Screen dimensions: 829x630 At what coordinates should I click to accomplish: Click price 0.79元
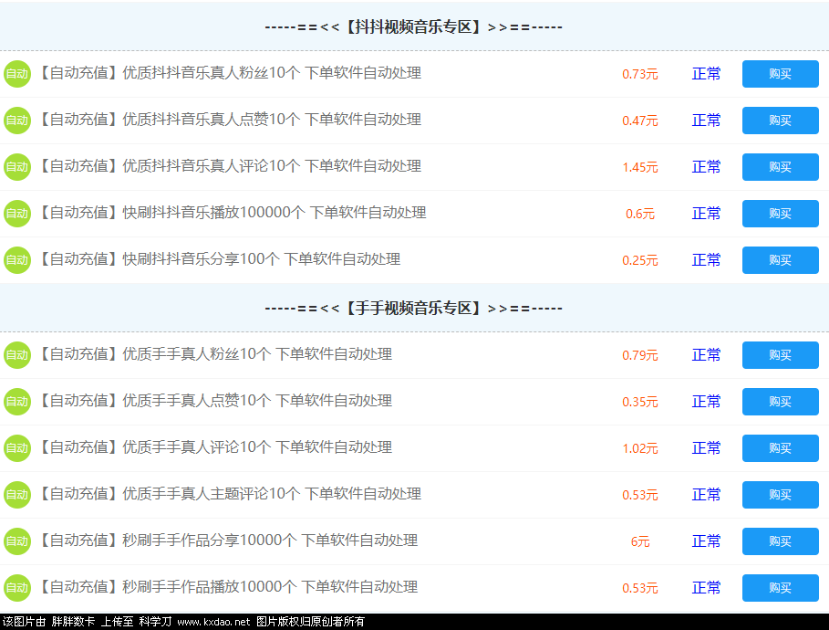coord(640,355)
